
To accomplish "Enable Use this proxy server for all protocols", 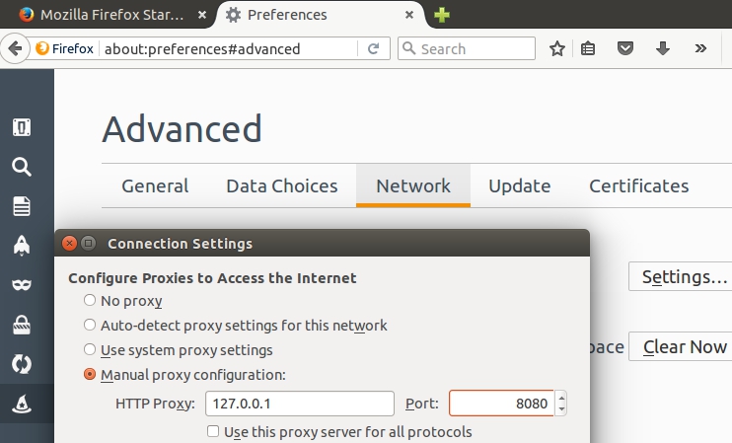I will 213,431.
